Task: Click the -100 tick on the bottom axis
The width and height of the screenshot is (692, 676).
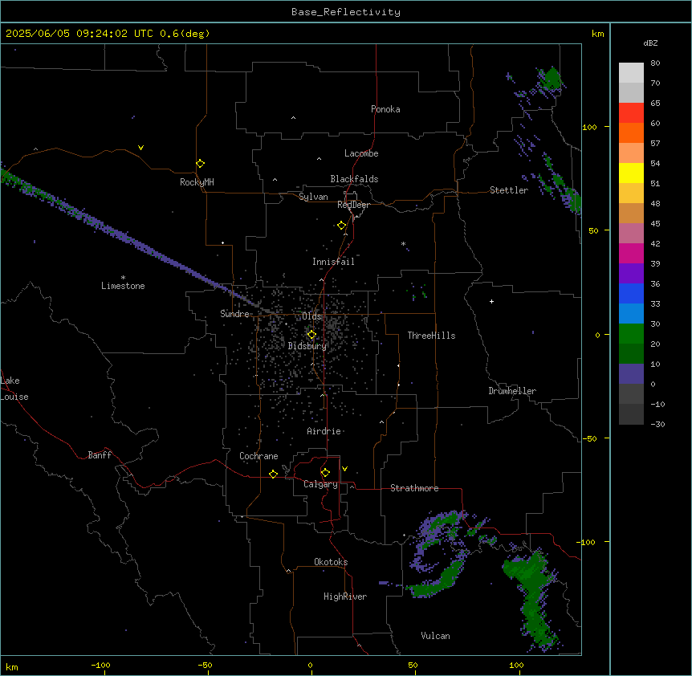Action: [x=100, y=665]
